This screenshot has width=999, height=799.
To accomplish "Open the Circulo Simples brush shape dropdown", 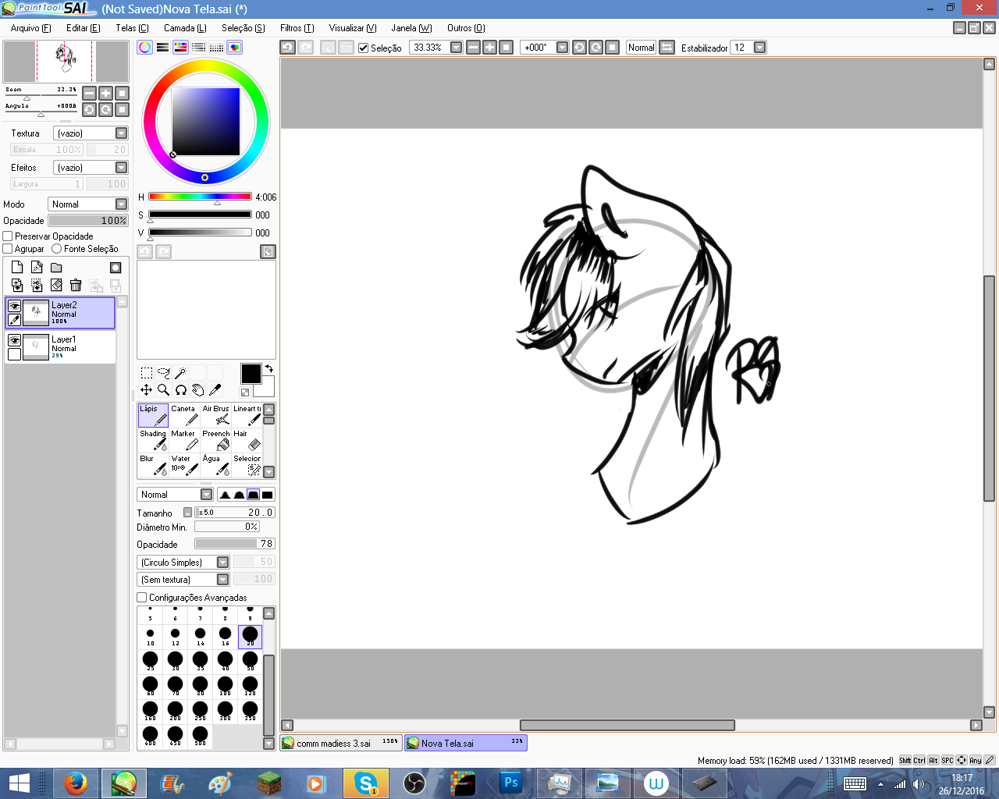I will tap(183, 563).
